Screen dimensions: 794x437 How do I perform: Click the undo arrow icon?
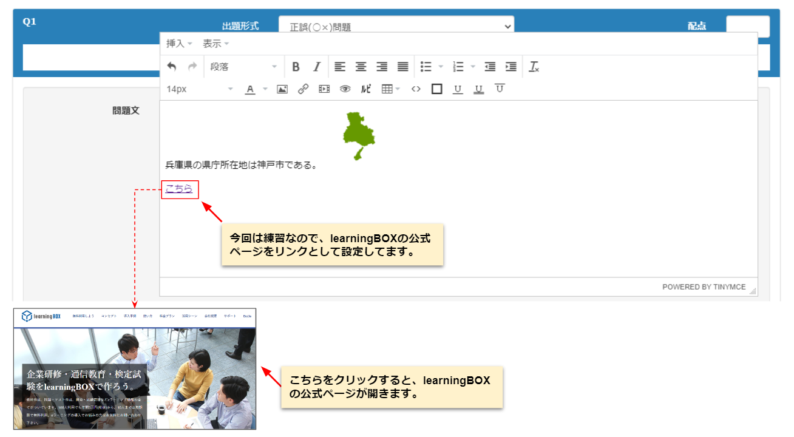point(172,67)
